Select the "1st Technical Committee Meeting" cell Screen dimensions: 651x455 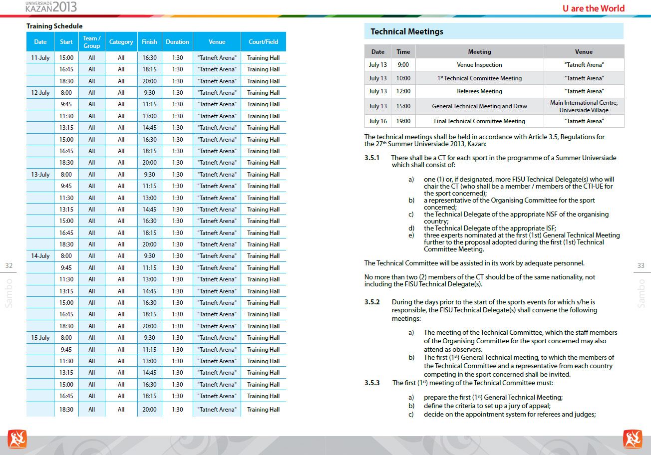(480, 78)
